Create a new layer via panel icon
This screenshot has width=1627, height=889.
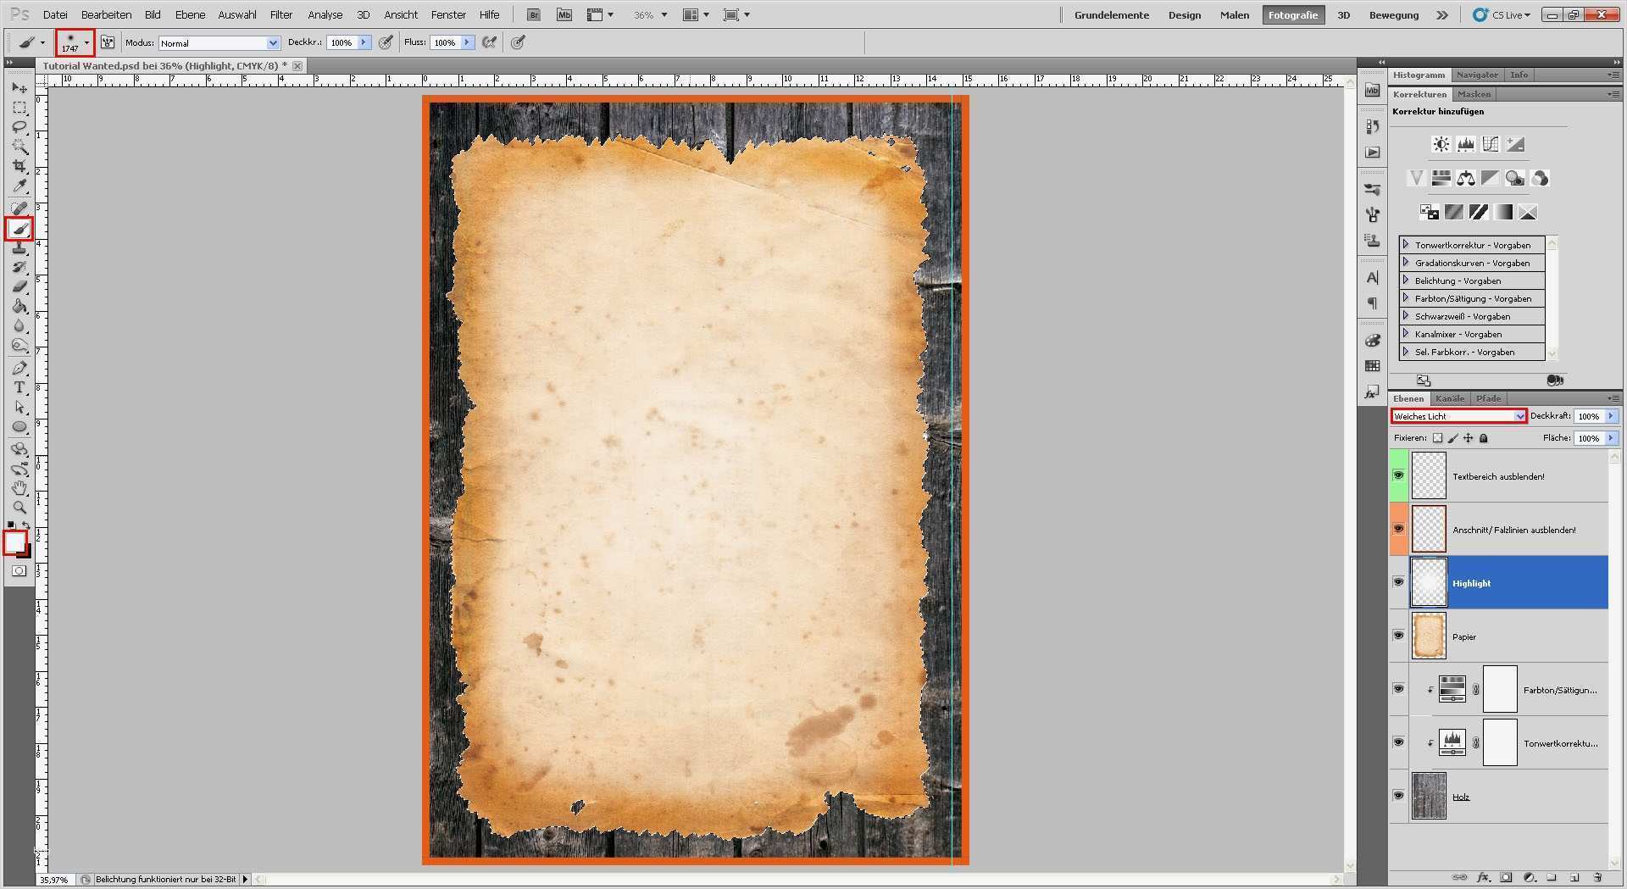[1574, 877]
